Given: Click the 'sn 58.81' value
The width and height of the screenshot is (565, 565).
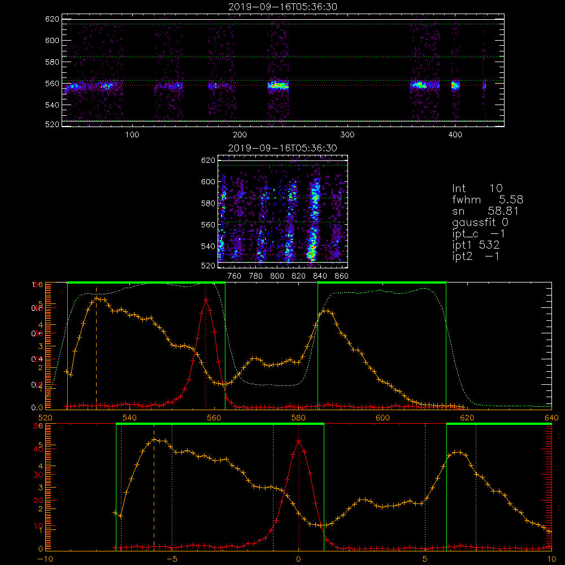Looking at the screenshot, I should point(485,211).
